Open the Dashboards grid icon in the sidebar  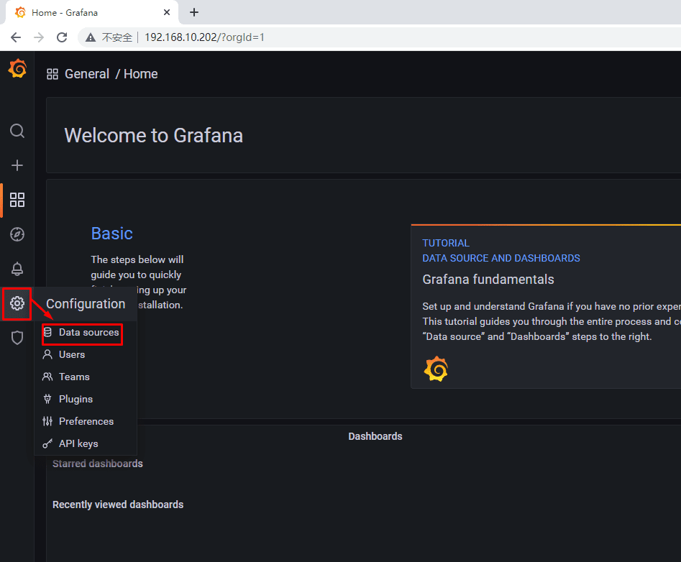pos(17,200)
